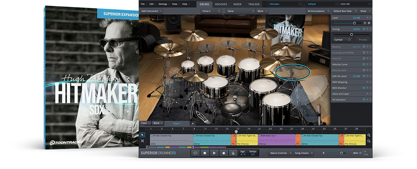Toggle the Hit Variation power button
The height and width of the screenshot is (169, 417).
point(364,100)
